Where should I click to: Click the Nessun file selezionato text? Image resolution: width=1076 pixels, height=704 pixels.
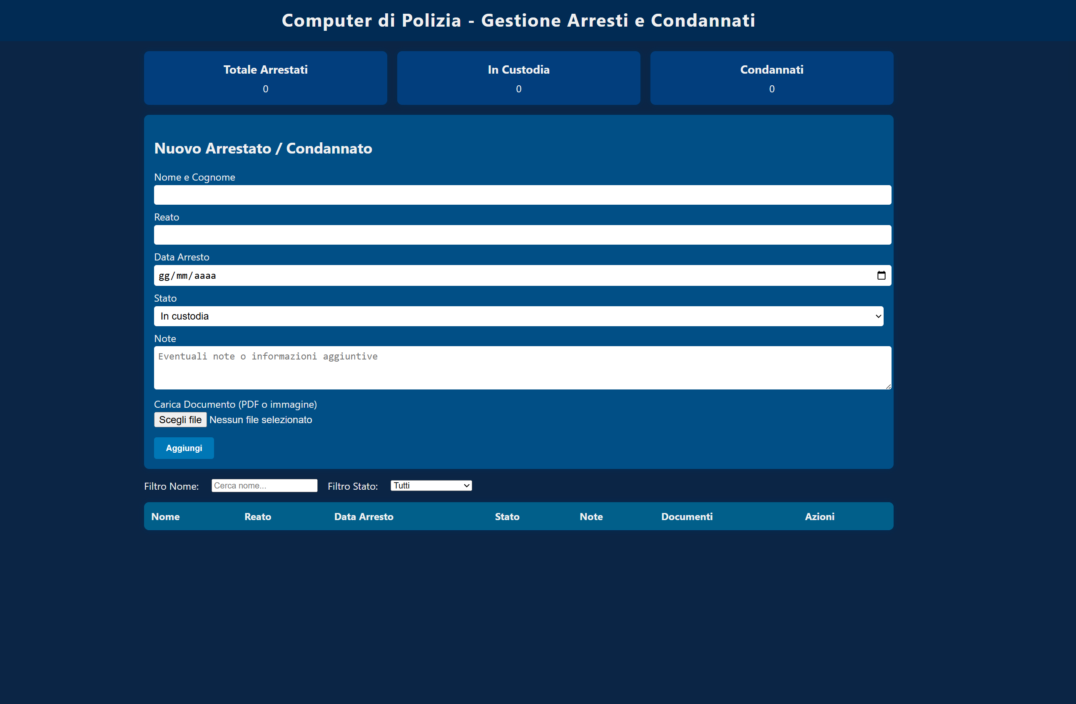click(260, 420)
